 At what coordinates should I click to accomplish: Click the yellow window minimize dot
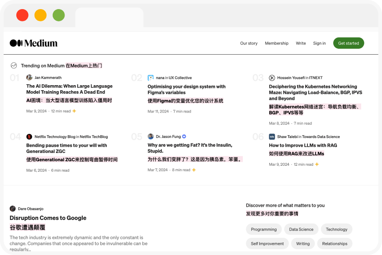pyautogui.click(x=40, y=15)
